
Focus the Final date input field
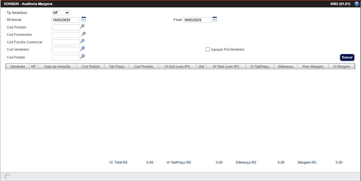pos(196,20)
